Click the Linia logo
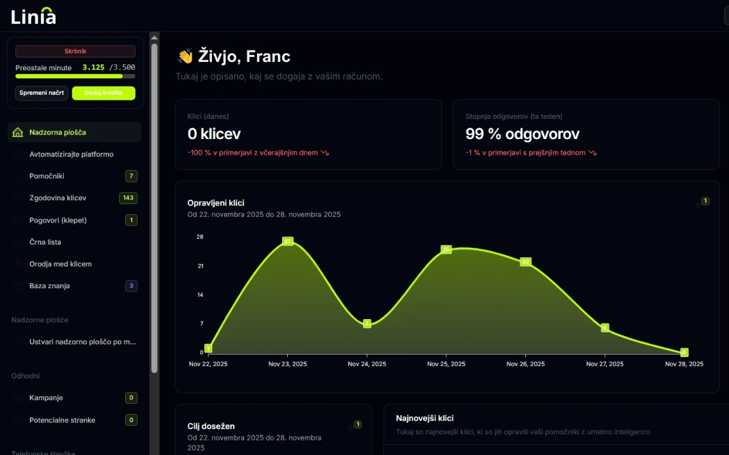This screenshot has width=729, height=455. click(x=34, y=16)
